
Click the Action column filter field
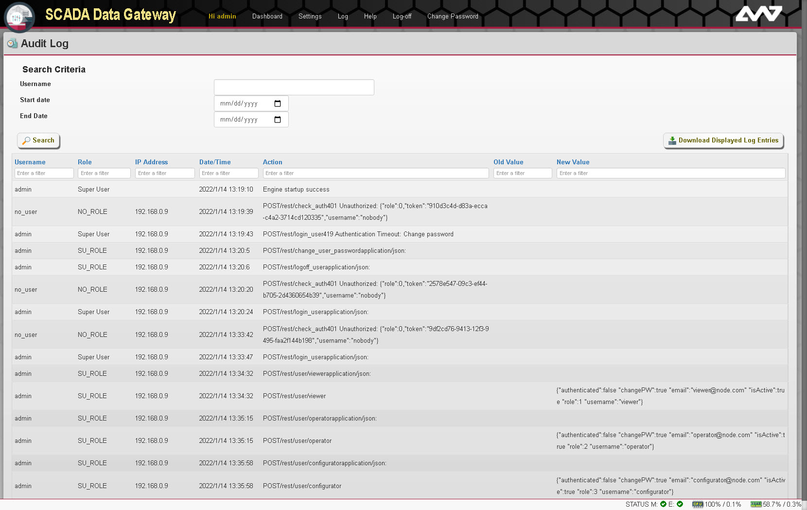point(375,173)
